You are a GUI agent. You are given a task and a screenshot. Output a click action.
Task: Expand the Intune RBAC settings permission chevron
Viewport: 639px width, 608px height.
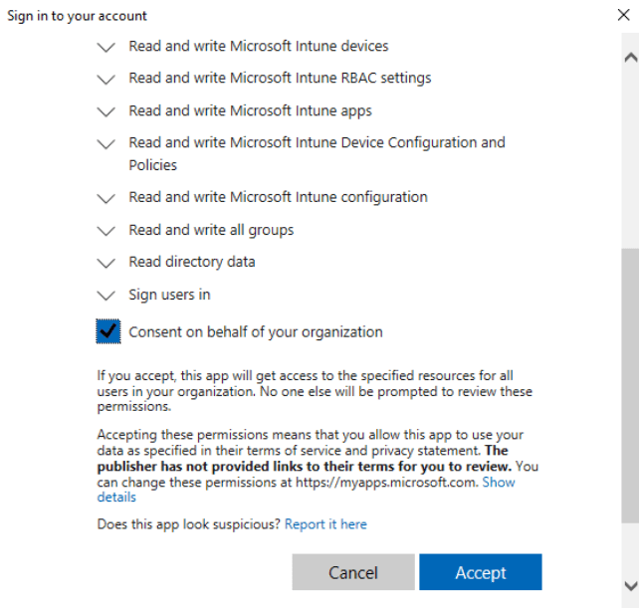106,80
